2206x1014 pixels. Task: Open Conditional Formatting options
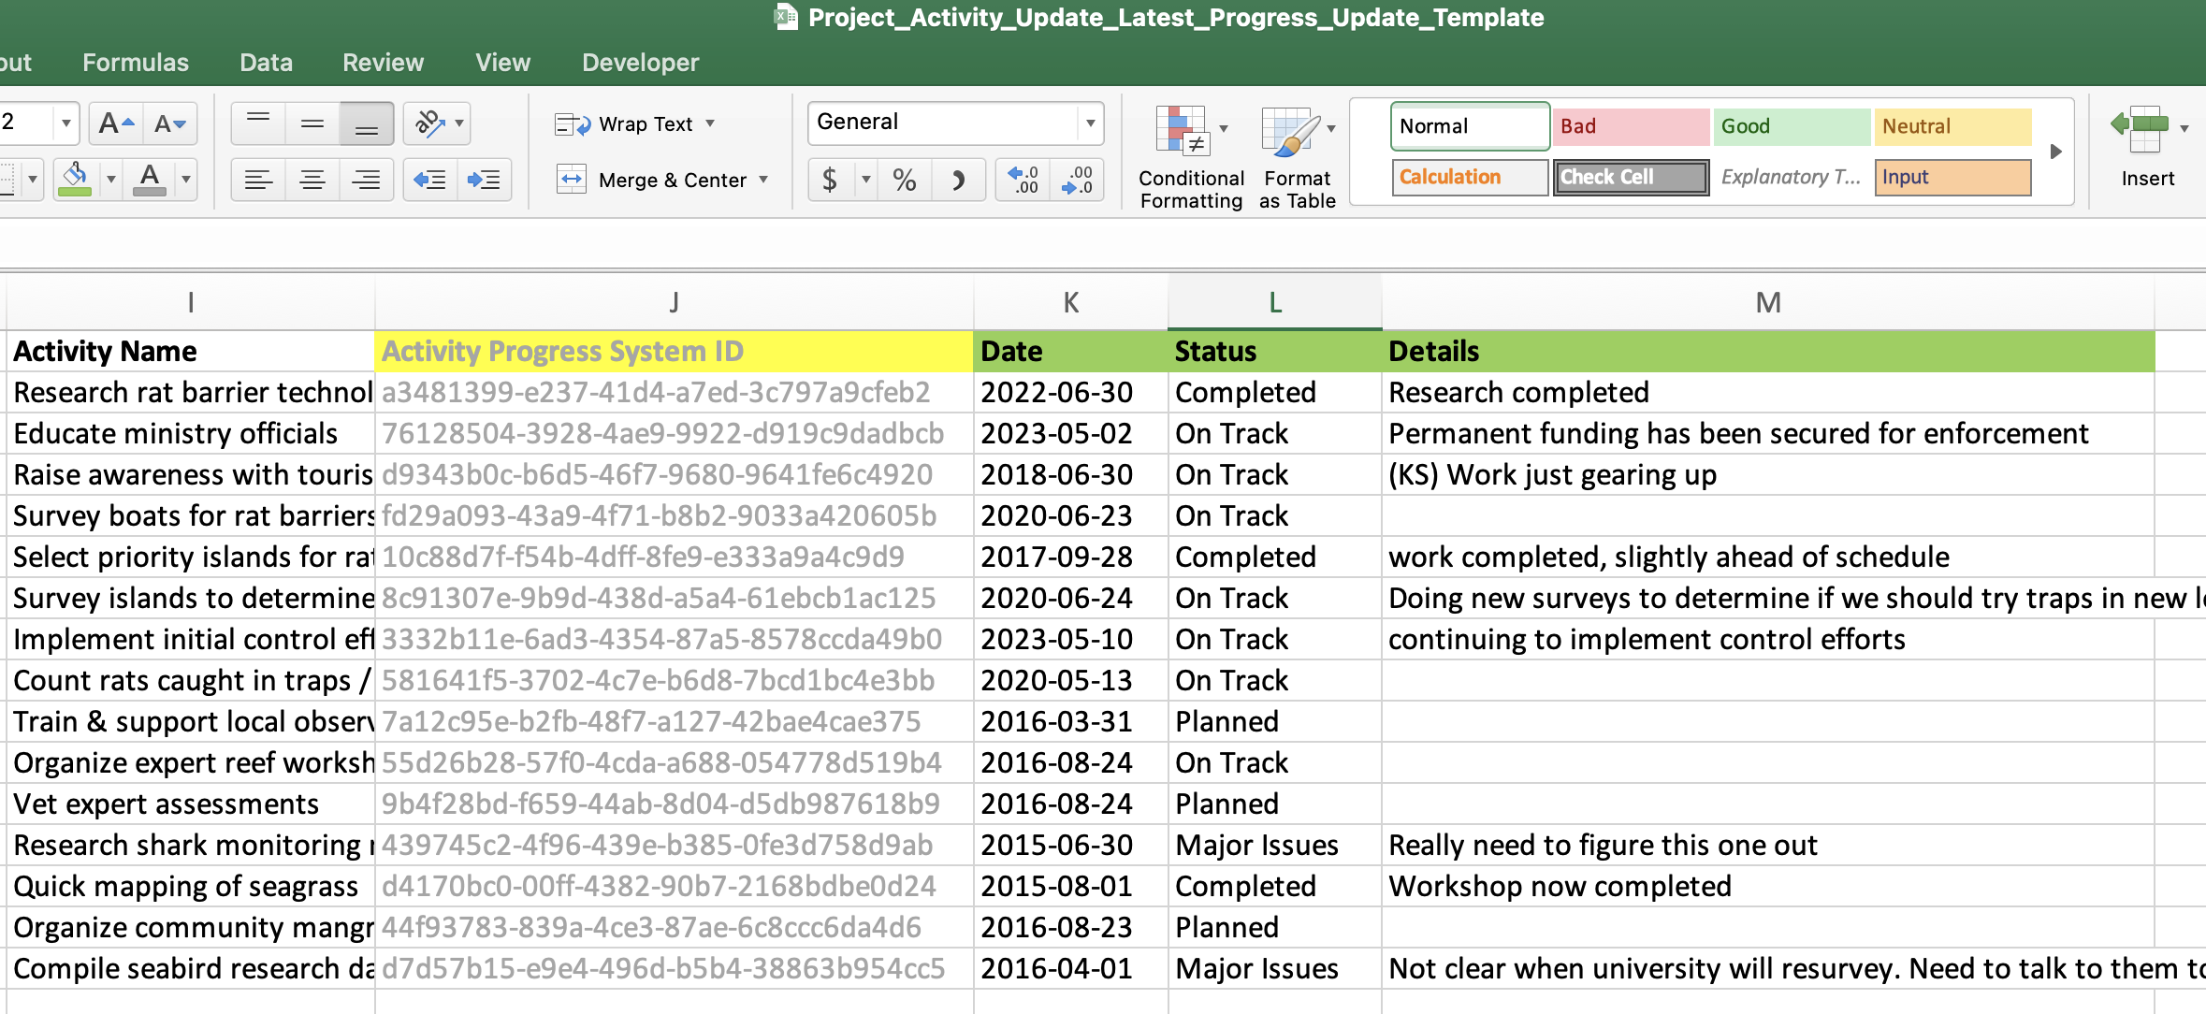pos(1189,150)
